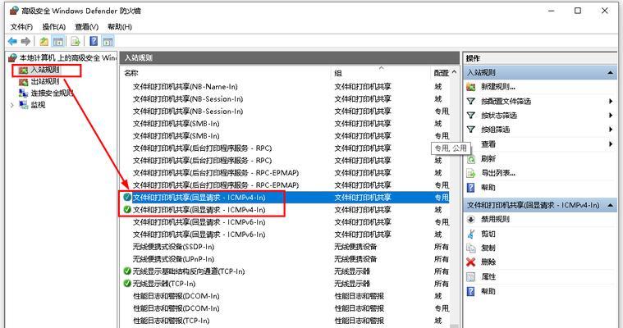Viewport: 623px width, 328px height.
Task: Click 属性 in the actions pane
Action: [x=488, y=277]
